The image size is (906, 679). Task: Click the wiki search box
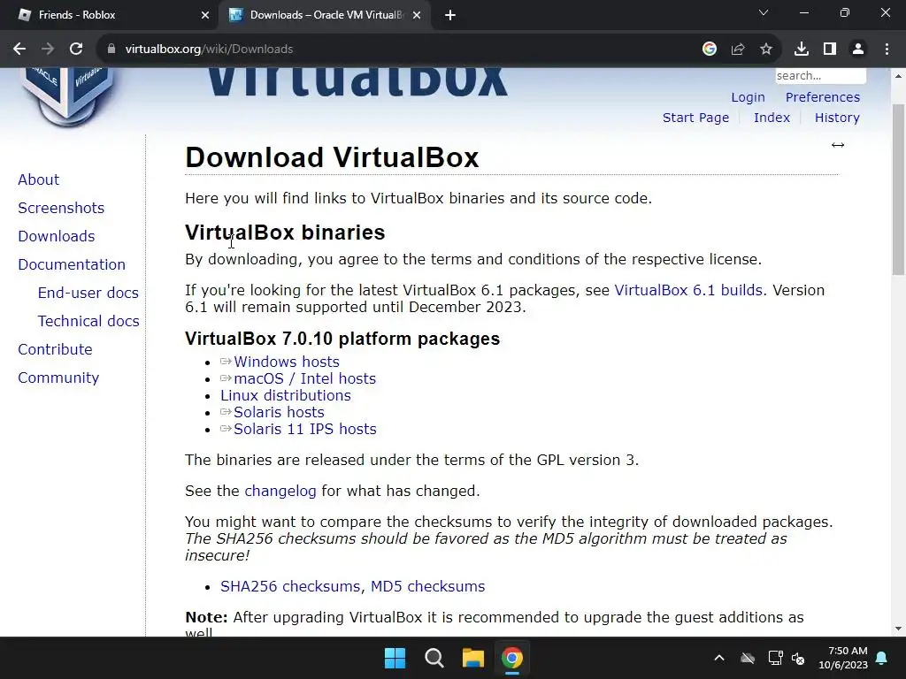pyautogui.click(x=820, y=76)
